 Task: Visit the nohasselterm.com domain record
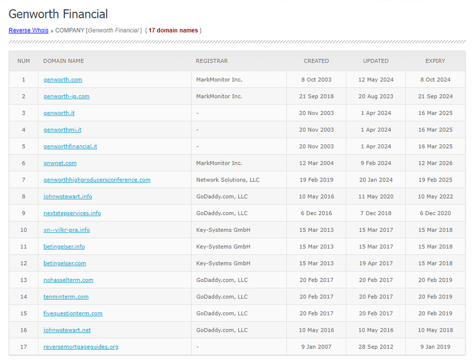click(68, 279)
